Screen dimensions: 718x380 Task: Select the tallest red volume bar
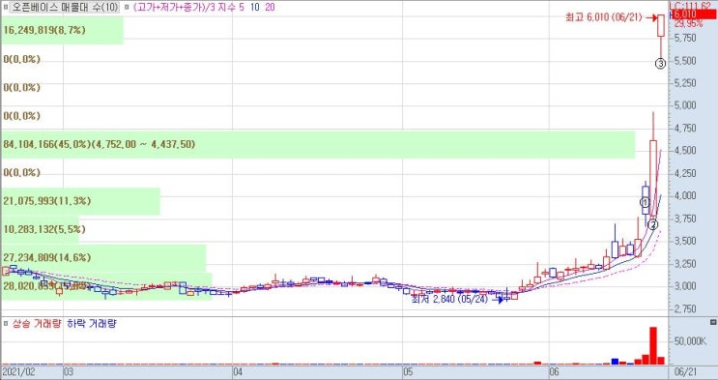653,345
